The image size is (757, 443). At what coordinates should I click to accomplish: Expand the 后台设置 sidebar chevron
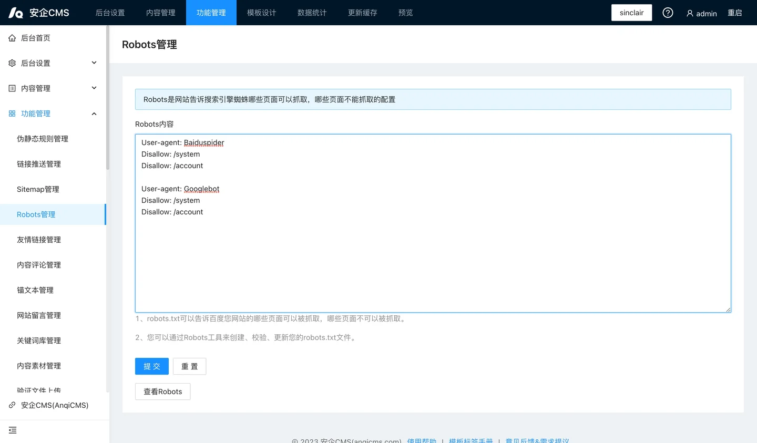pyautogui.click(x=94, y=63)
